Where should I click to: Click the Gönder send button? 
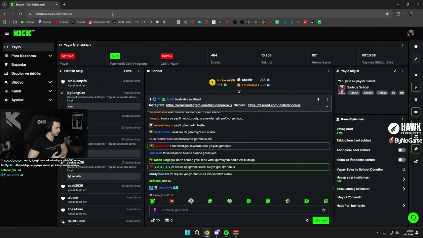(x=321, y=220)
